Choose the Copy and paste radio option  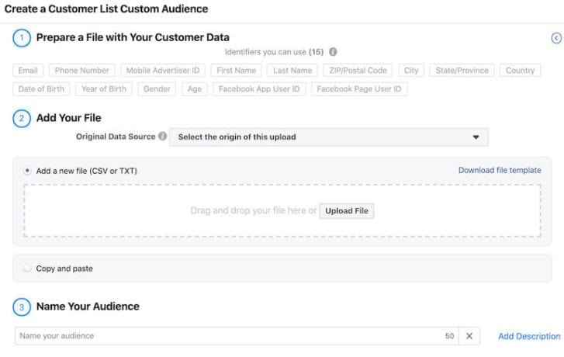click(28, 269)
